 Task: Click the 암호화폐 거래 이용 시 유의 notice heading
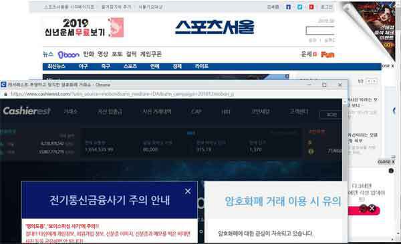(283, 201)
